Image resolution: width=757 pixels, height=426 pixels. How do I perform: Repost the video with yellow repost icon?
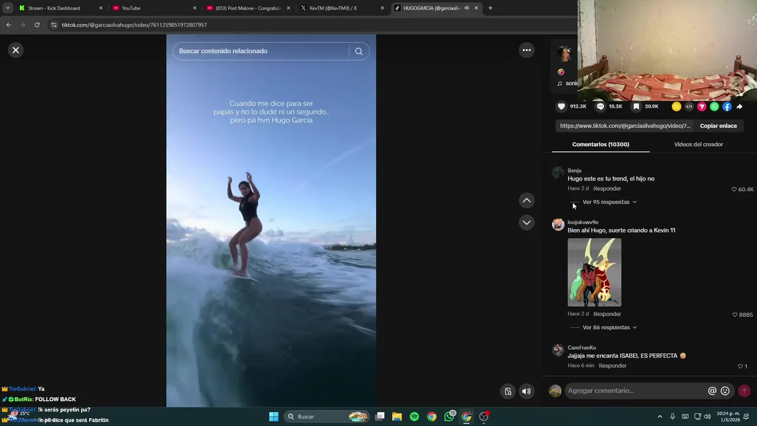pos(677,106)
